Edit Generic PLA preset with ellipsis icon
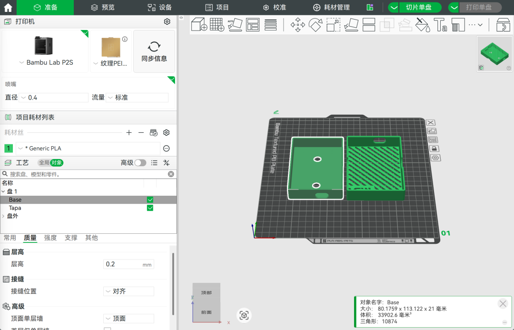The height and width of the screenshot is (330, 514). tap(167, 148)
